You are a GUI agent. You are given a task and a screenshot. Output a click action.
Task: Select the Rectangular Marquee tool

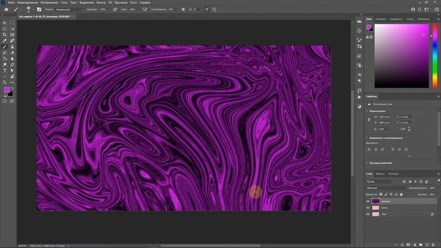[x=12, y=23]
